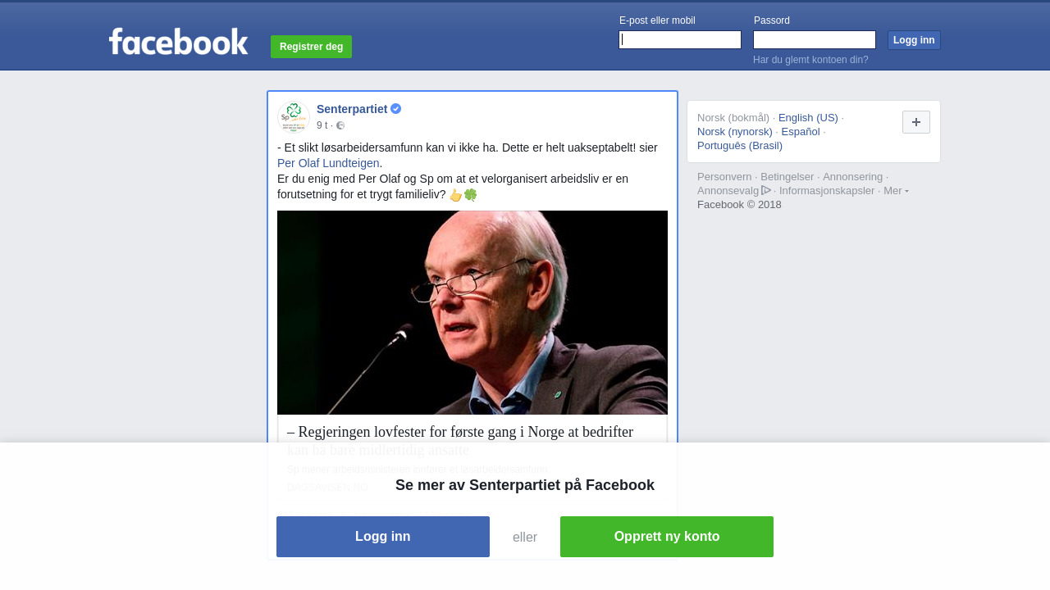This screenshot has width=1050, height=590.
Task: Switch language to English (US)
Action: tap(808, 117)
